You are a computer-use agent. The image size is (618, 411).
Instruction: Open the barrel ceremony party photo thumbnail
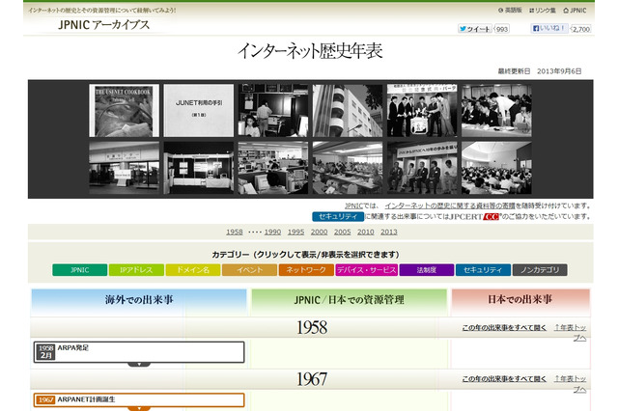(422, 111)
